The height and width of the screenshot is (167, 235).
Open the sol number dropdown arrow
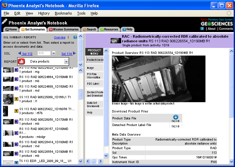[54, 53]
